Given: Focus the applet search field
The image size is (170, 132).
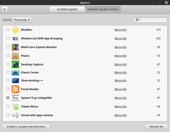Looking at the screenshot, I should pyautogui.click(x=150, y=20).
